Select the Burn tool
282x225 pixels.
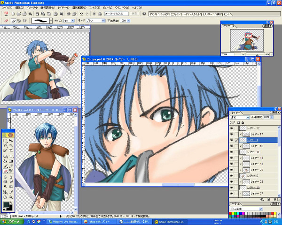pos(11,186)
